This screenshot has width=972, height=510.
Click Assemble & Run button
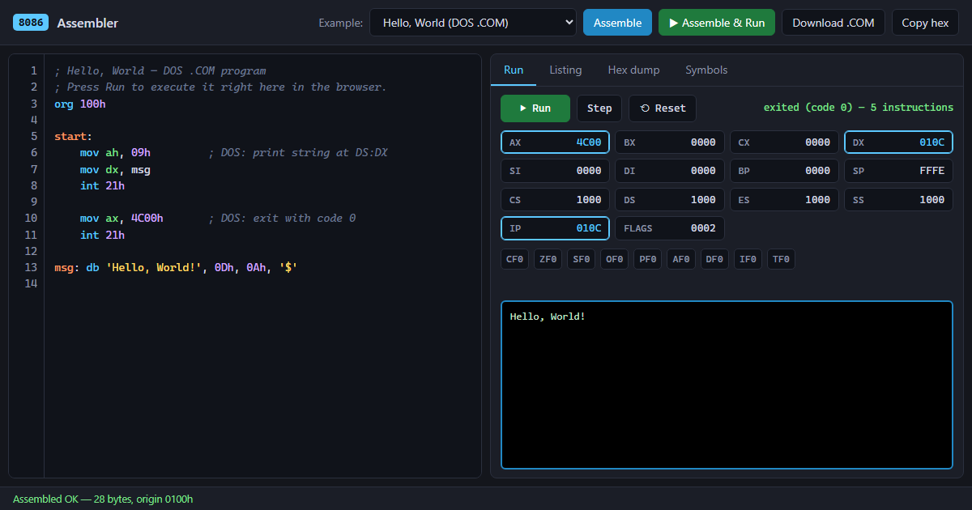tap(717, 23)
